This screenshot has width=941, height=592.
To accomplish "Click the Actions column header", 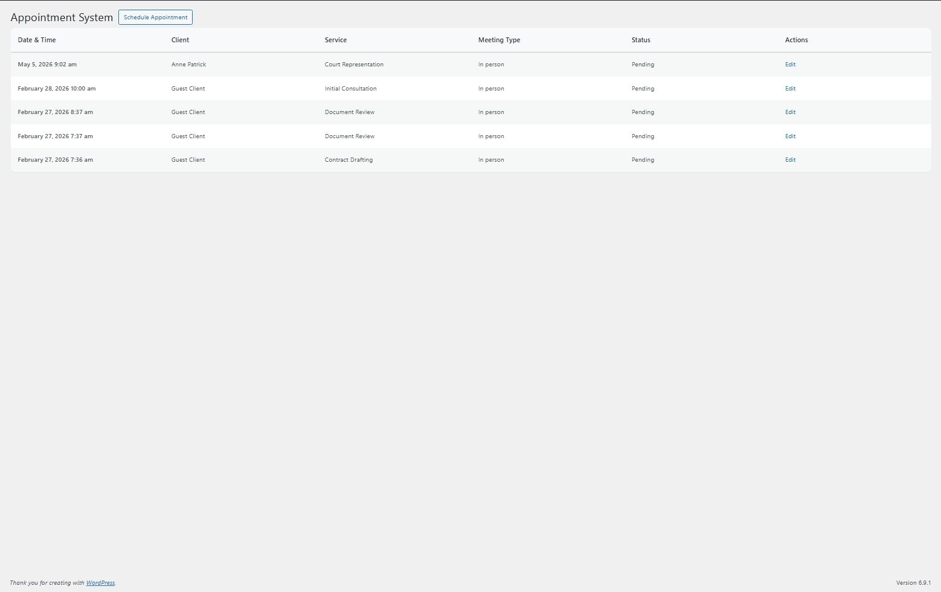I will [796, 40].
